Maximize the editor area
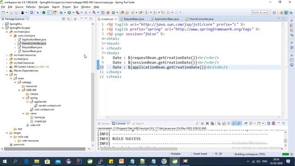Viewport: 295px width, 166px height. pyautogui.click(x=283, y=18)
